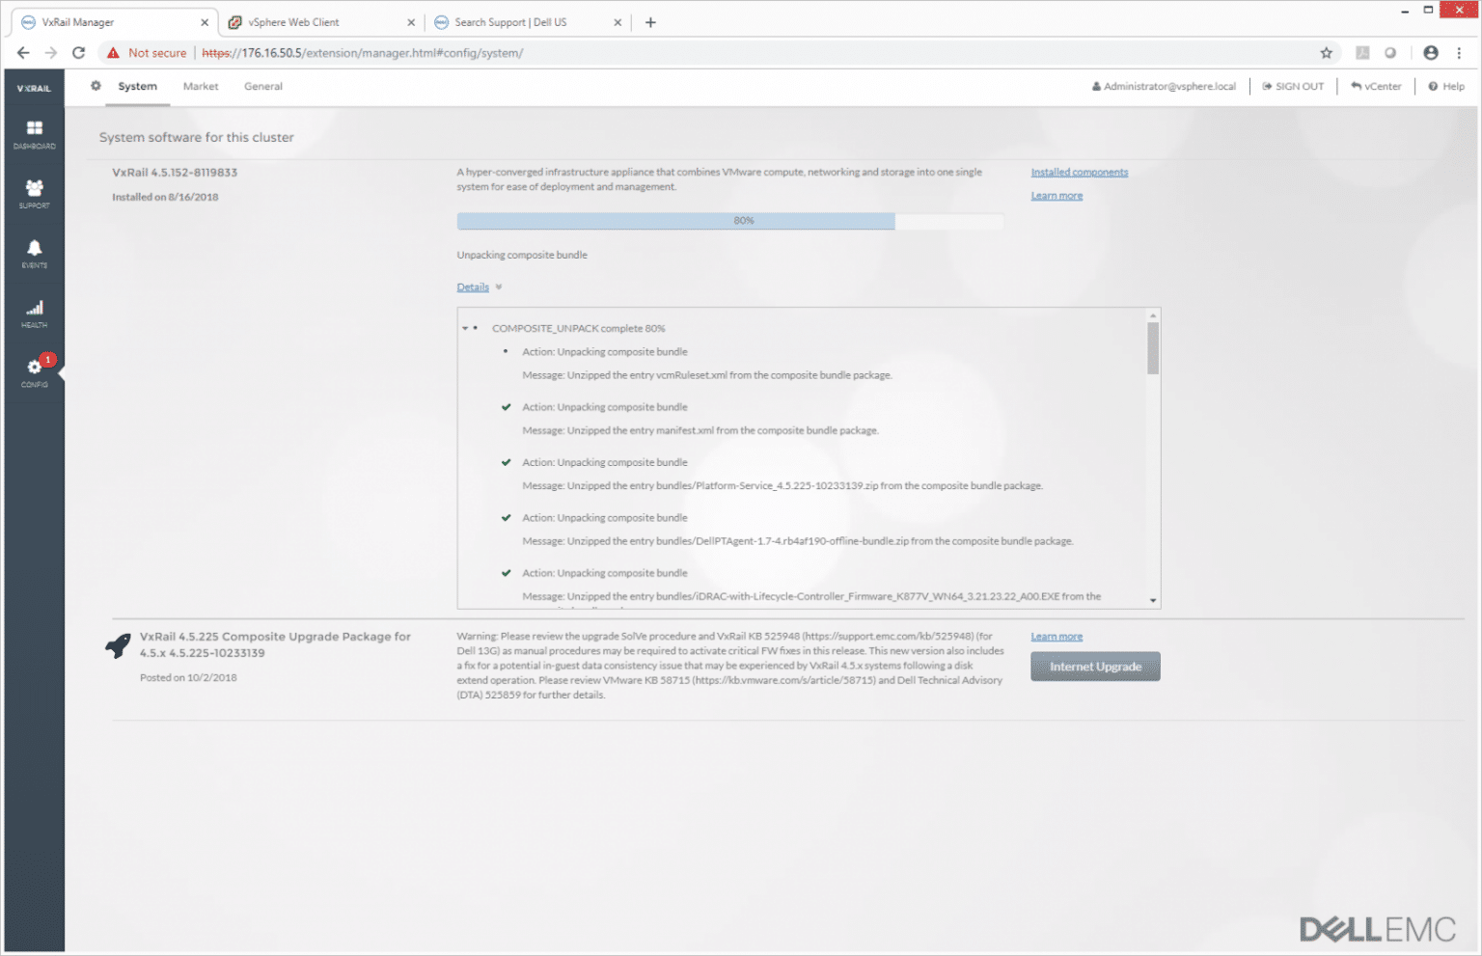Click the manifest.xml message line

click(700, 430)
